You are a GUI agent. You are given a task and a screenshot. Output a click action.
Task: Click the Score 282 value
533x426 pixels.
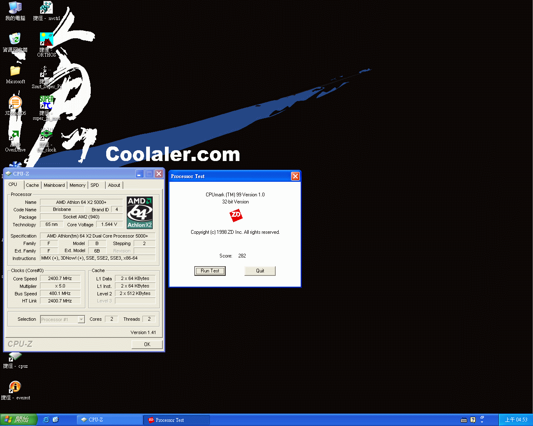242,256
